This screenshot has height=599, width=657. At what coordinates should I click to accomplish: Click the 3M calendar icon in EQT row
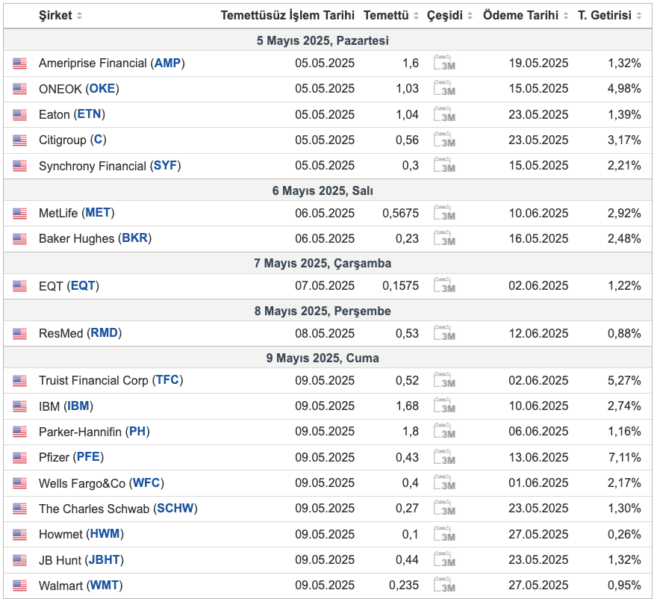444,285
